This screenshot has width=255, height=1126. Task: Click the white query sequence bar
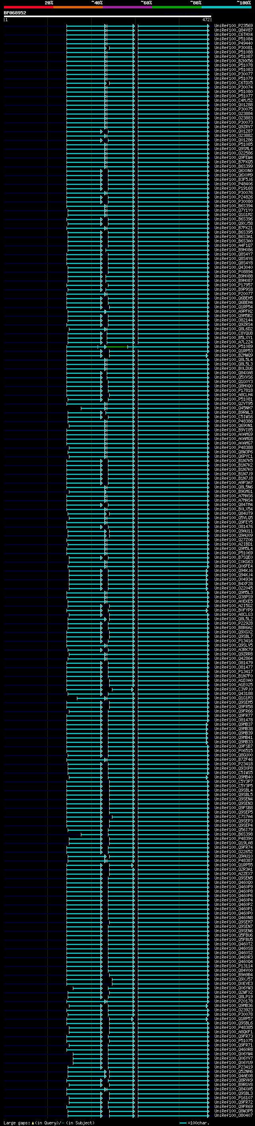coord(108,17)
